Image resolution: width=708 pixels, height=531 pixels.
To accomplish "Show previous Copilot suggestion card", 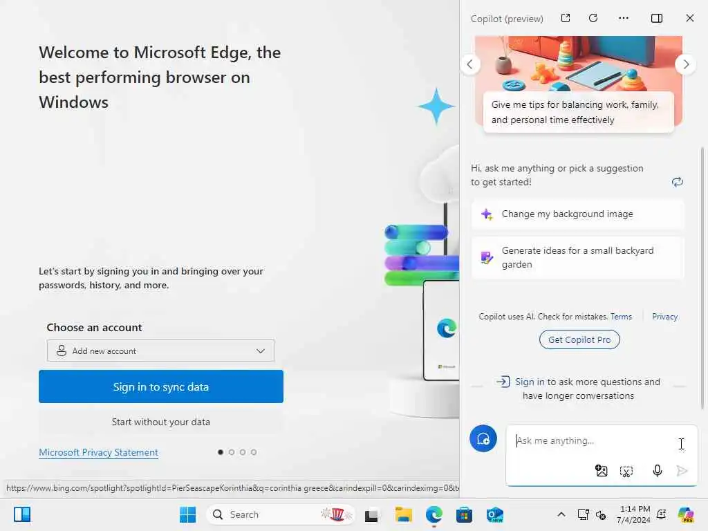I will [x=470, y=64].
